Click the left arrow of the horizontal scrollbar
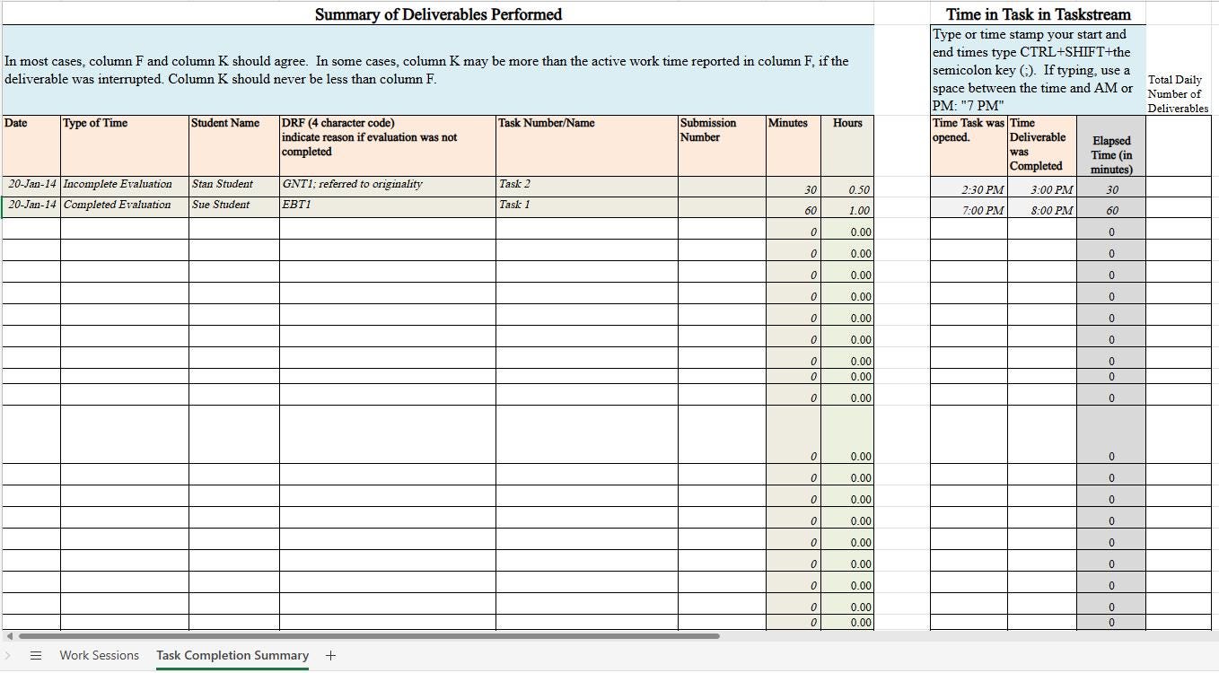Image resolution: width=1219 pixels, height=673 pixels. 9,635
